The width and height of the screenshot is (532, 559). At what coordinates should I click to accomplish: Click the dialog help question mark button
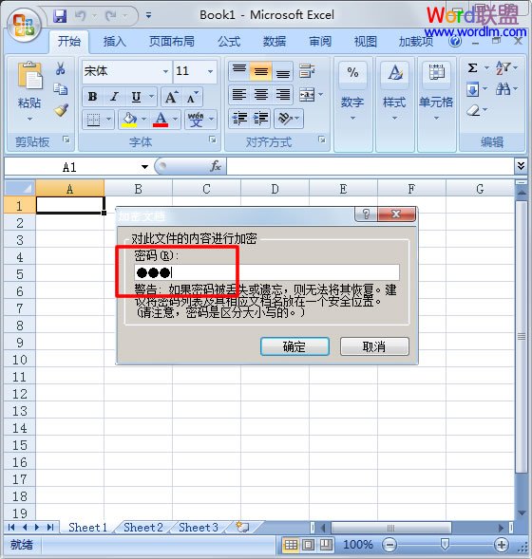(x=366, y=214)
